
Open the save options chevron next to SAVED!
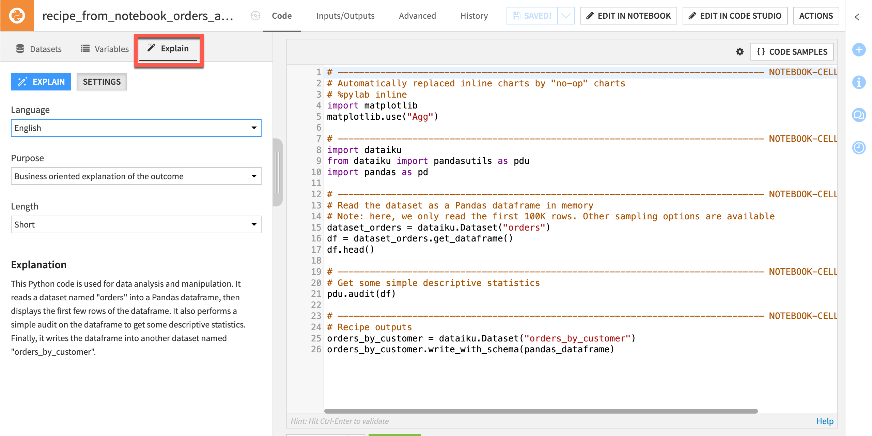(566, 16)
